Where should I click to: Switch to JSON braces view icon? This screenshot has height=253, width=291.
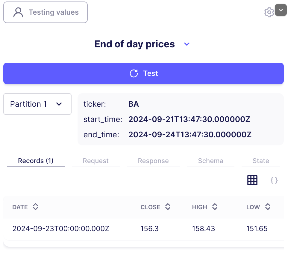click(274, 180)
